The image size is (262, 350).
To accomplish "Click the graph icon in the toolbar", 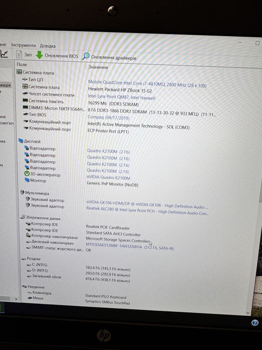I will [4, 53].
